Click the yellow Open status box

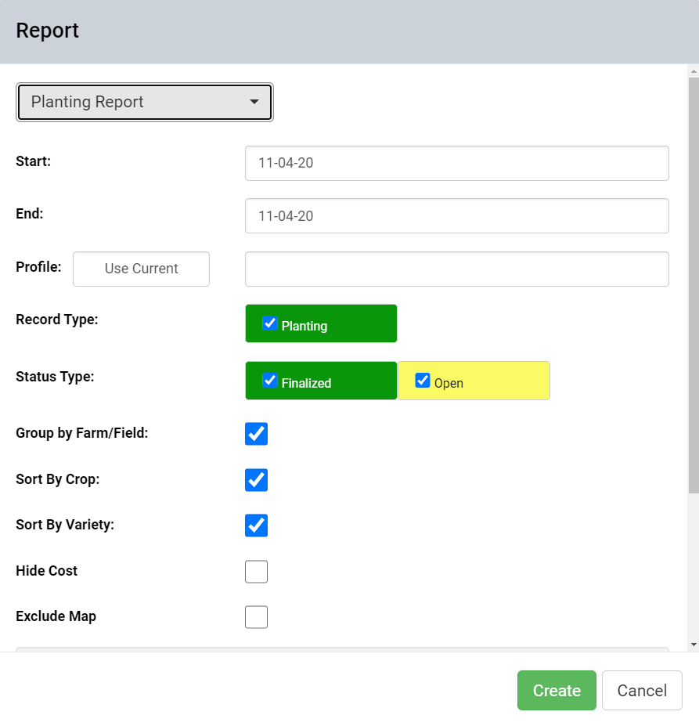point(474,381)
